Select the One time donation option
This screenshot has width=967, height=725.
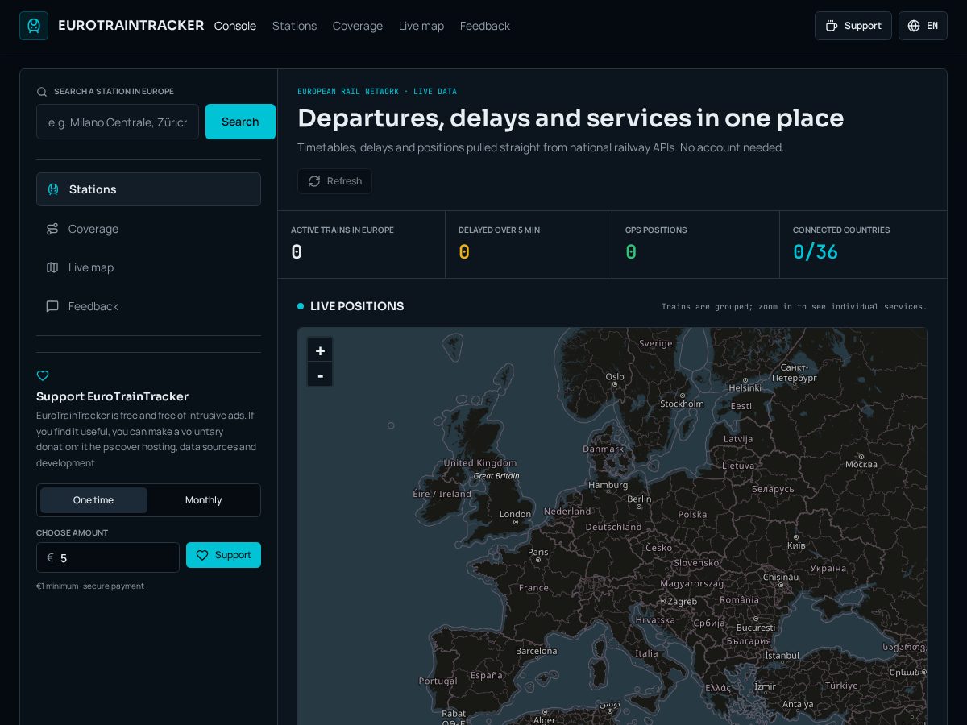pos(93,500)
